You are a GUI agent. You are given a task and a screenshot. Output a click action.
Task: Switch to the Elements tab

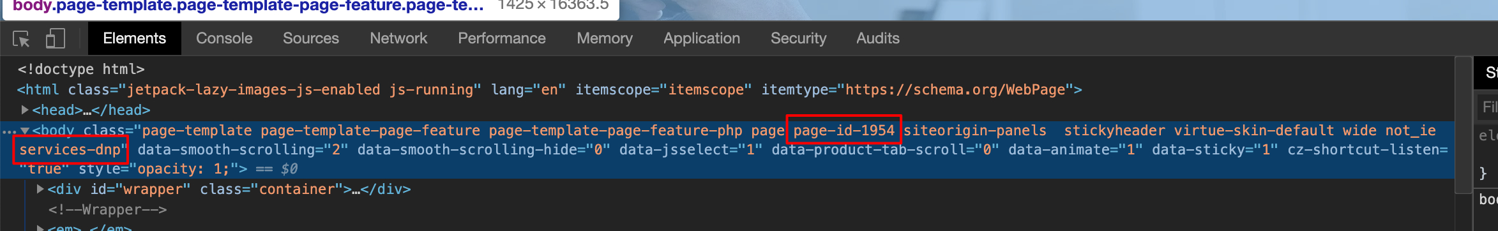(135, 38)
